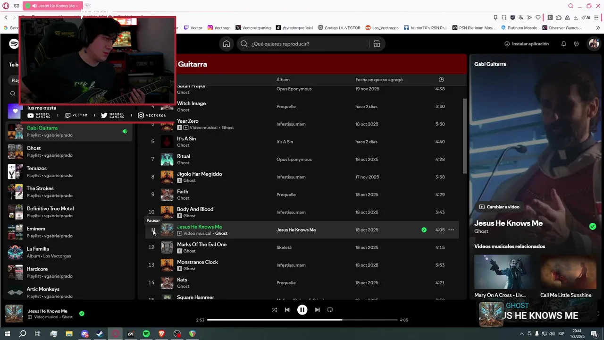Switch to Jesus He Knows Me browser tab
The image size is (604, 340).
[52, 6]
